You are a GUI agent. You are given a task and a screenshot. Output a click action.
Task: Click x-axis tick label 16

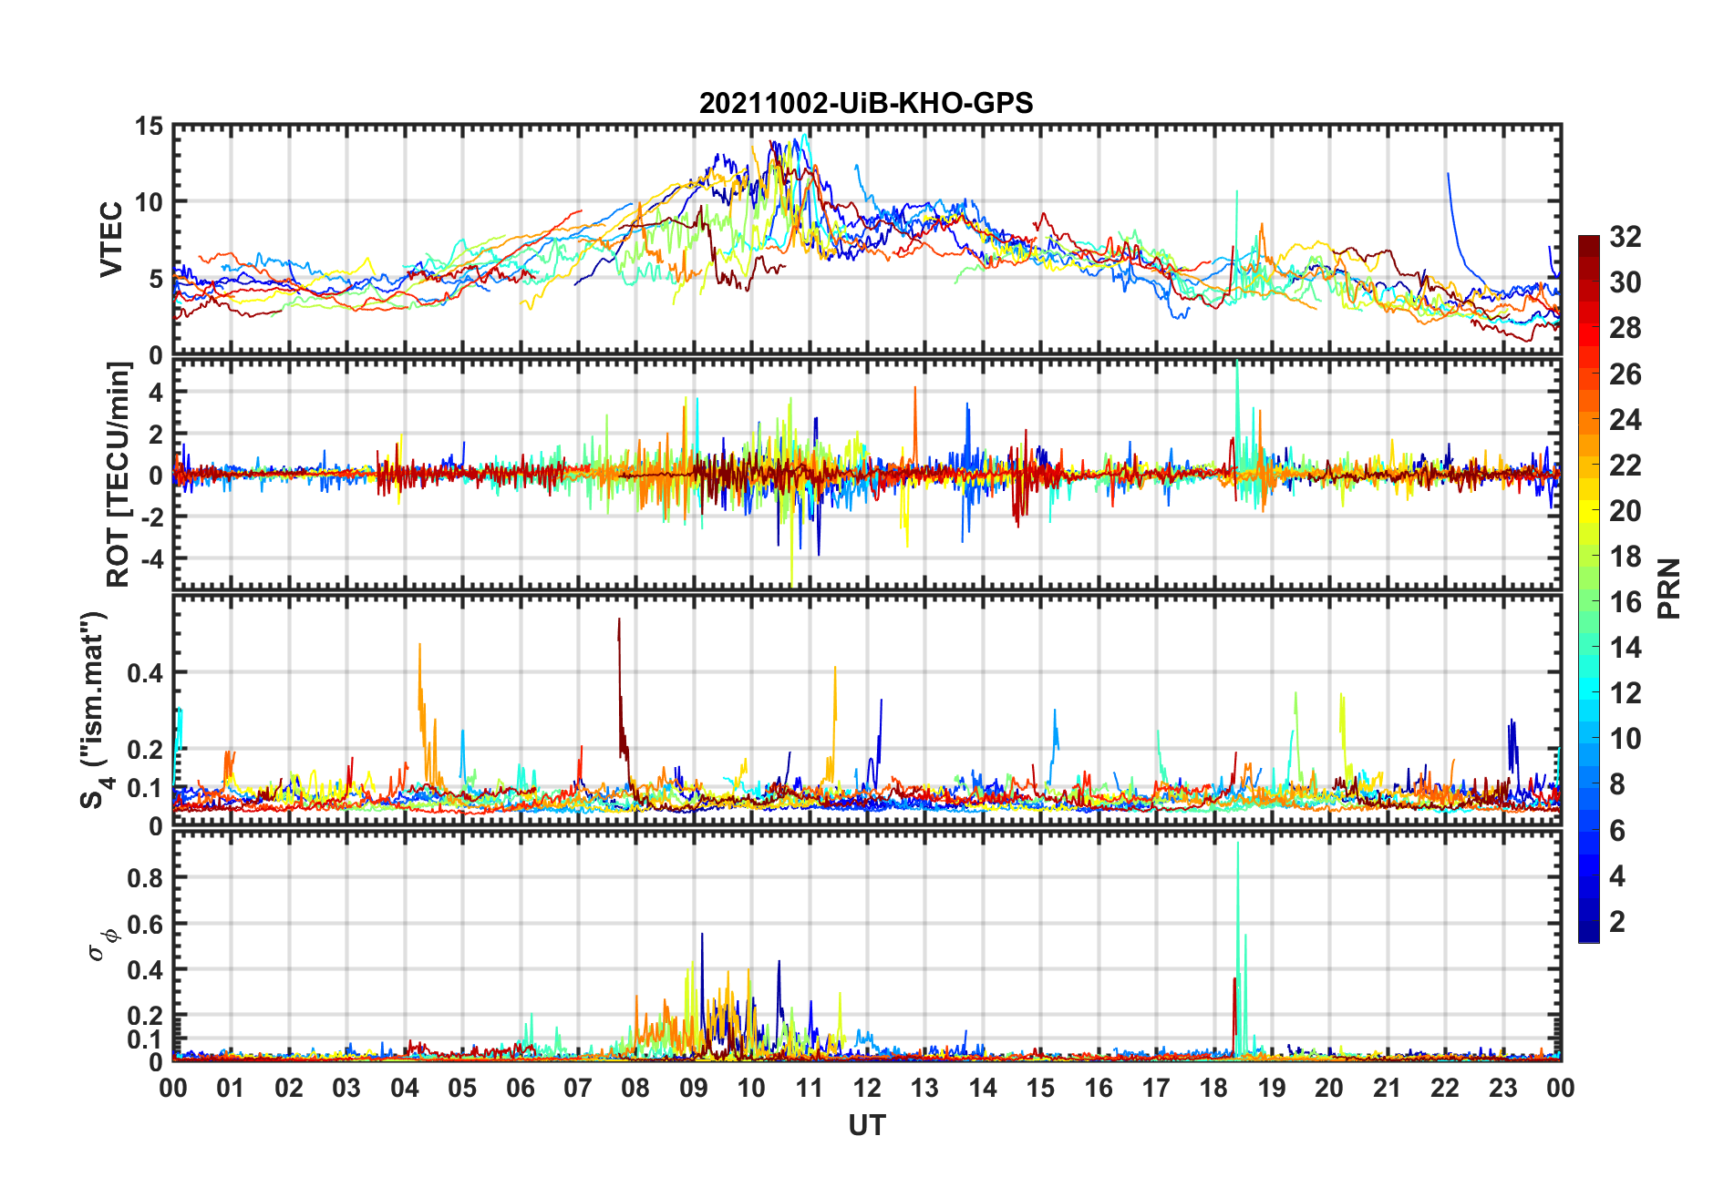click(1099, 1088)
